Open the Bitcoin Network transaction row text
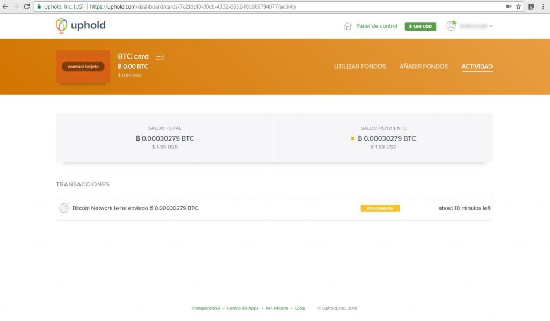550x321 pixels. tap(136, 208)
